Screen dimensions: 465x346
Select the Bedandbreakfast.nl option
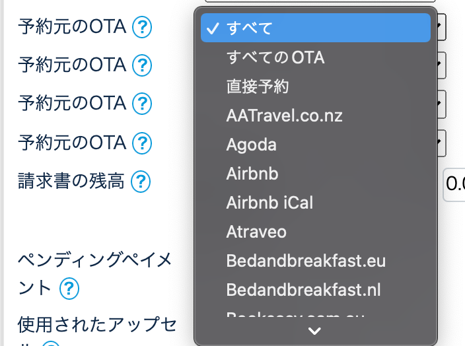[303, 290]
